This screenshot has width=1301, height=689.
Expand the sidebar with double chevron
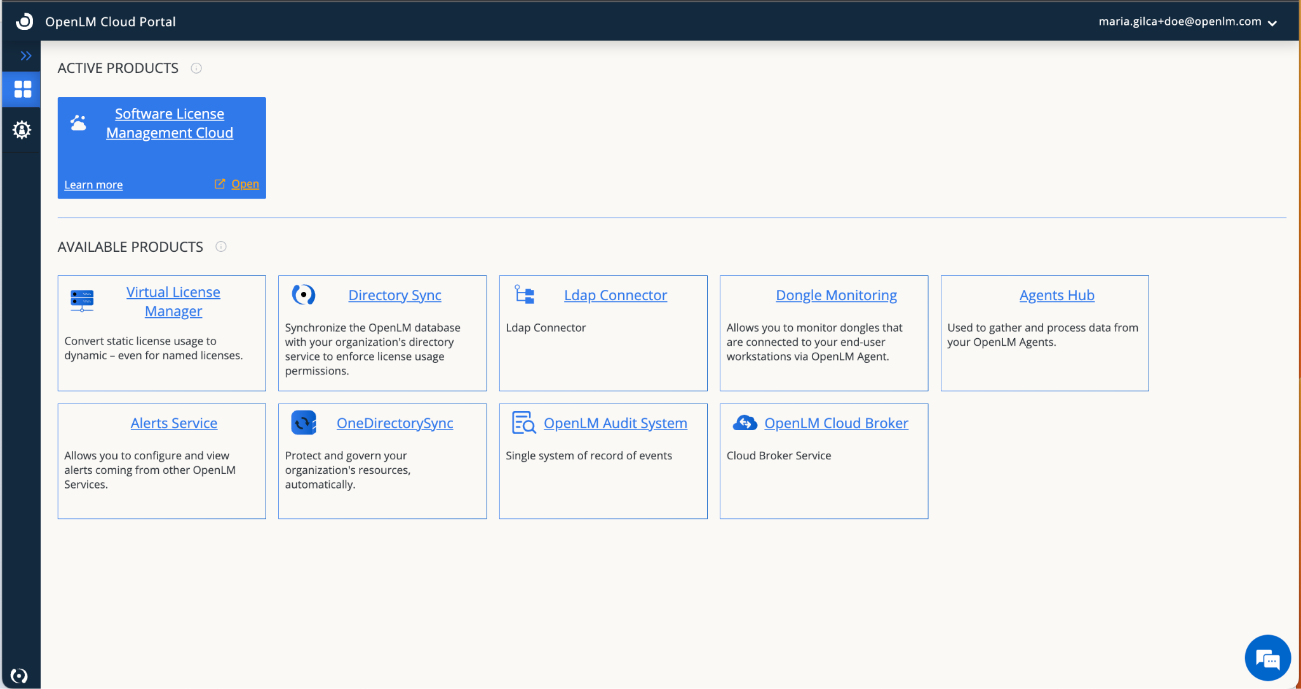point(25,56)
